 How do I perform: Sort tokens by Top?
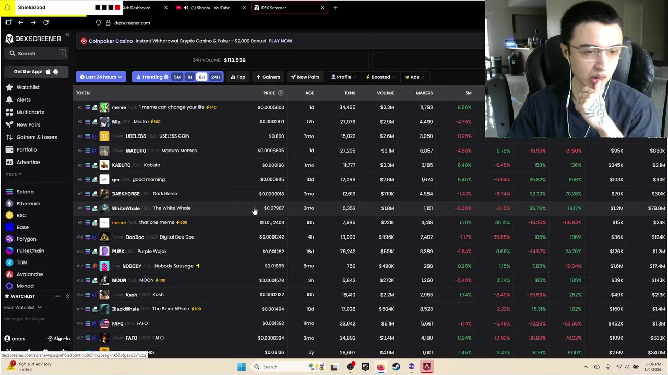[238, 77]
